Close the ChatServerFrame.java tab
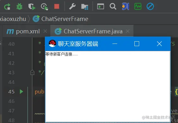178x123 pixels. click(x=128, y=31)
